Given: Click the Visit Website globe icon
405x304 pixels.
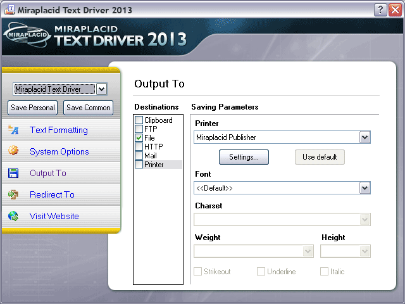Looking at the screenshot, I should click(13, 216).
